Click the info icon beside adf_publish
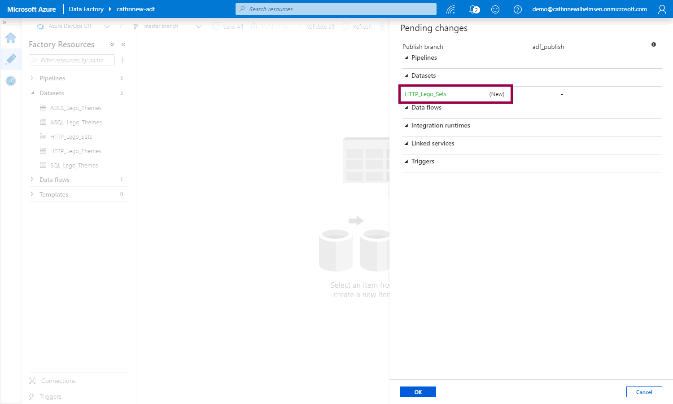Screen dimensions: 673x404 pyautogui.click(x=654, y=44)
